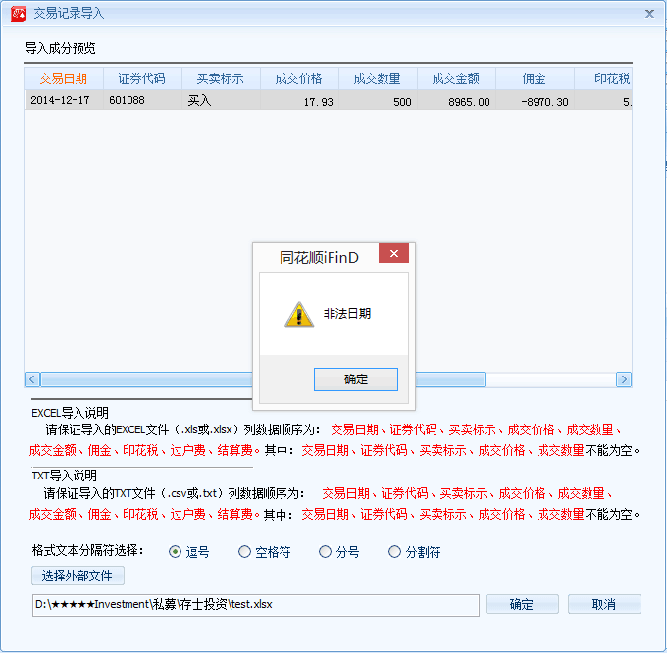Click the 导入成分预览 heading
Viewport: 667px width, 653px height.
tap(60, 48)
